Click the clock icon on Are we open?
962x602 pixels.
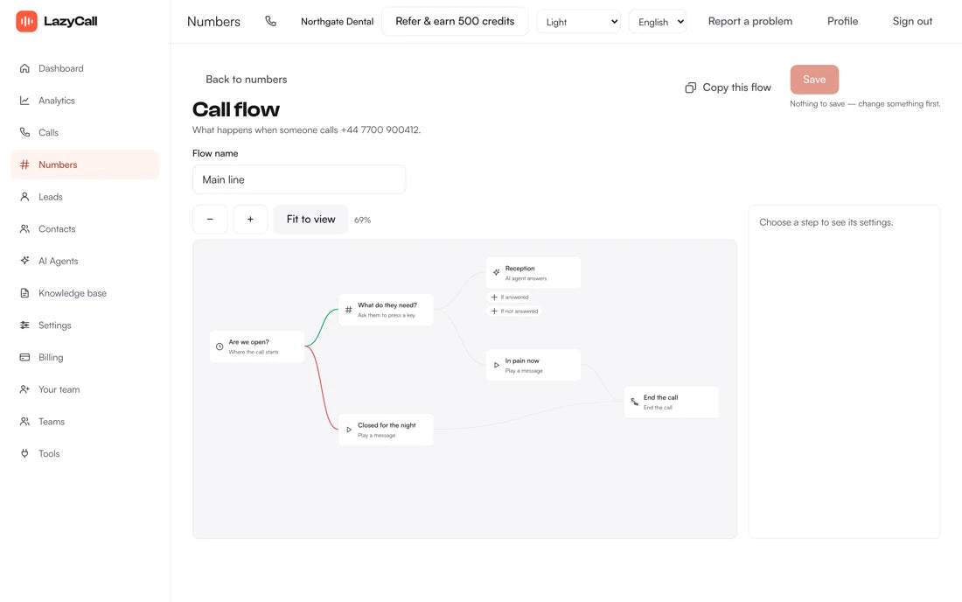[x=220, y=346]
